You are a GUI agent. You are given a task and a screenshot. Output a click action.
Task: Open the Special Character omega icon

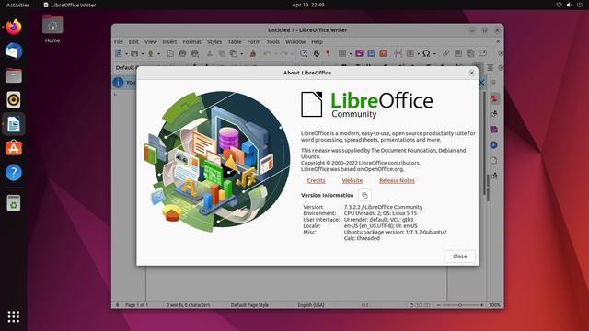(426, 53)
